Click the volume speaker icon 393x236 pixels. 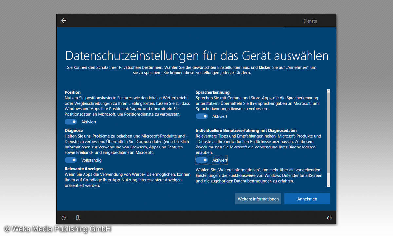pyautogui.click(x=329, y=218)
